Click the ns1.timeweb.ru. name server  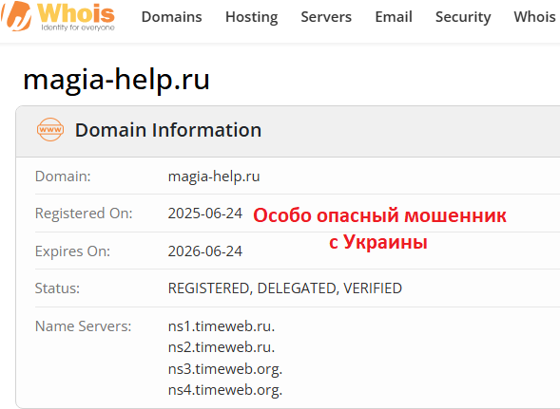[222, 326]
